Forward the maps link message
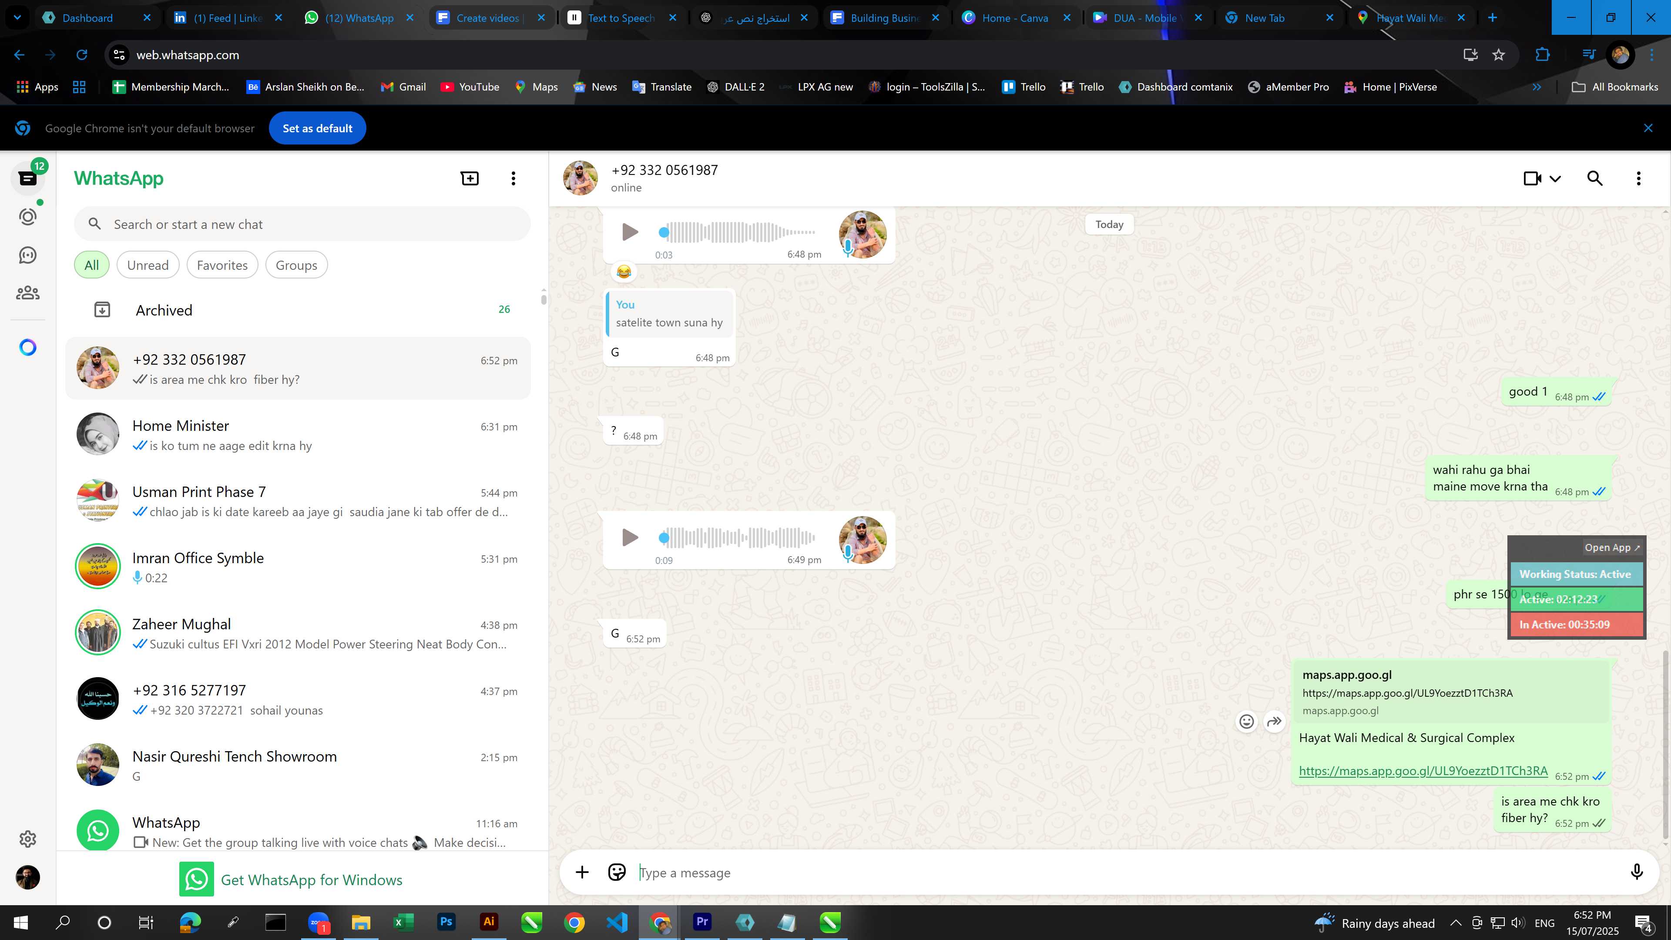This screenshot has width=1671, height=940. point(1274,722)
